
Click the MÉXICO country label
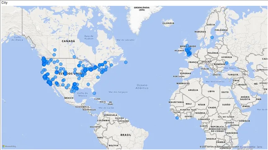coord(69,98)
